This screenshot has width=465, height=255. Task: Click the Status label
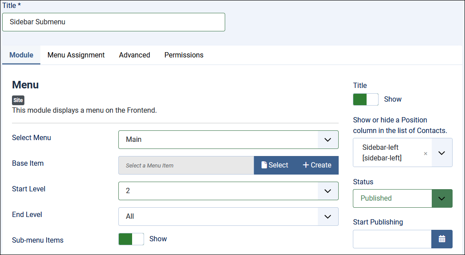(x=363, y=182)
